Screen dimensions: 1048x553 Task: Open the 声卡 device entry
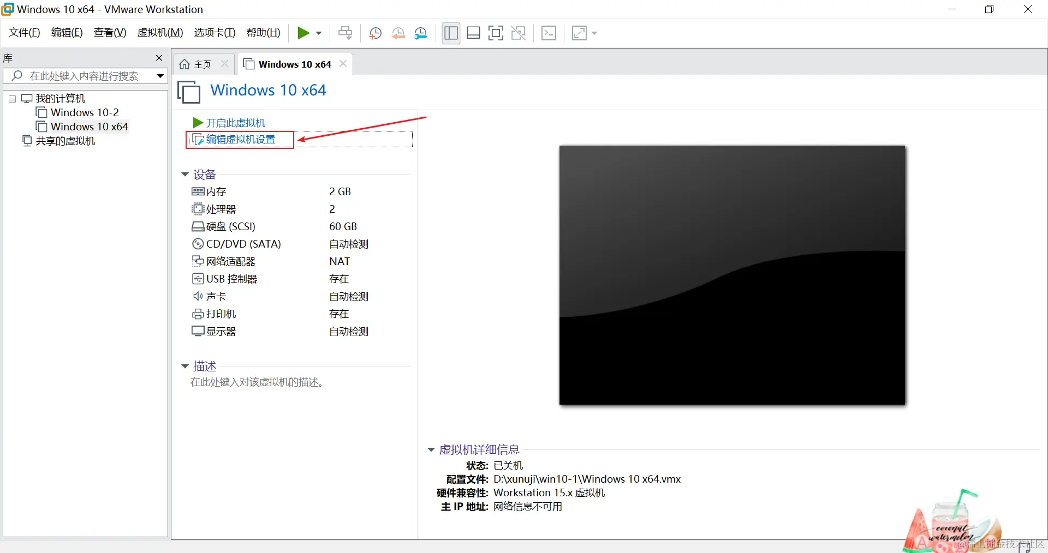tap(216, 296)
